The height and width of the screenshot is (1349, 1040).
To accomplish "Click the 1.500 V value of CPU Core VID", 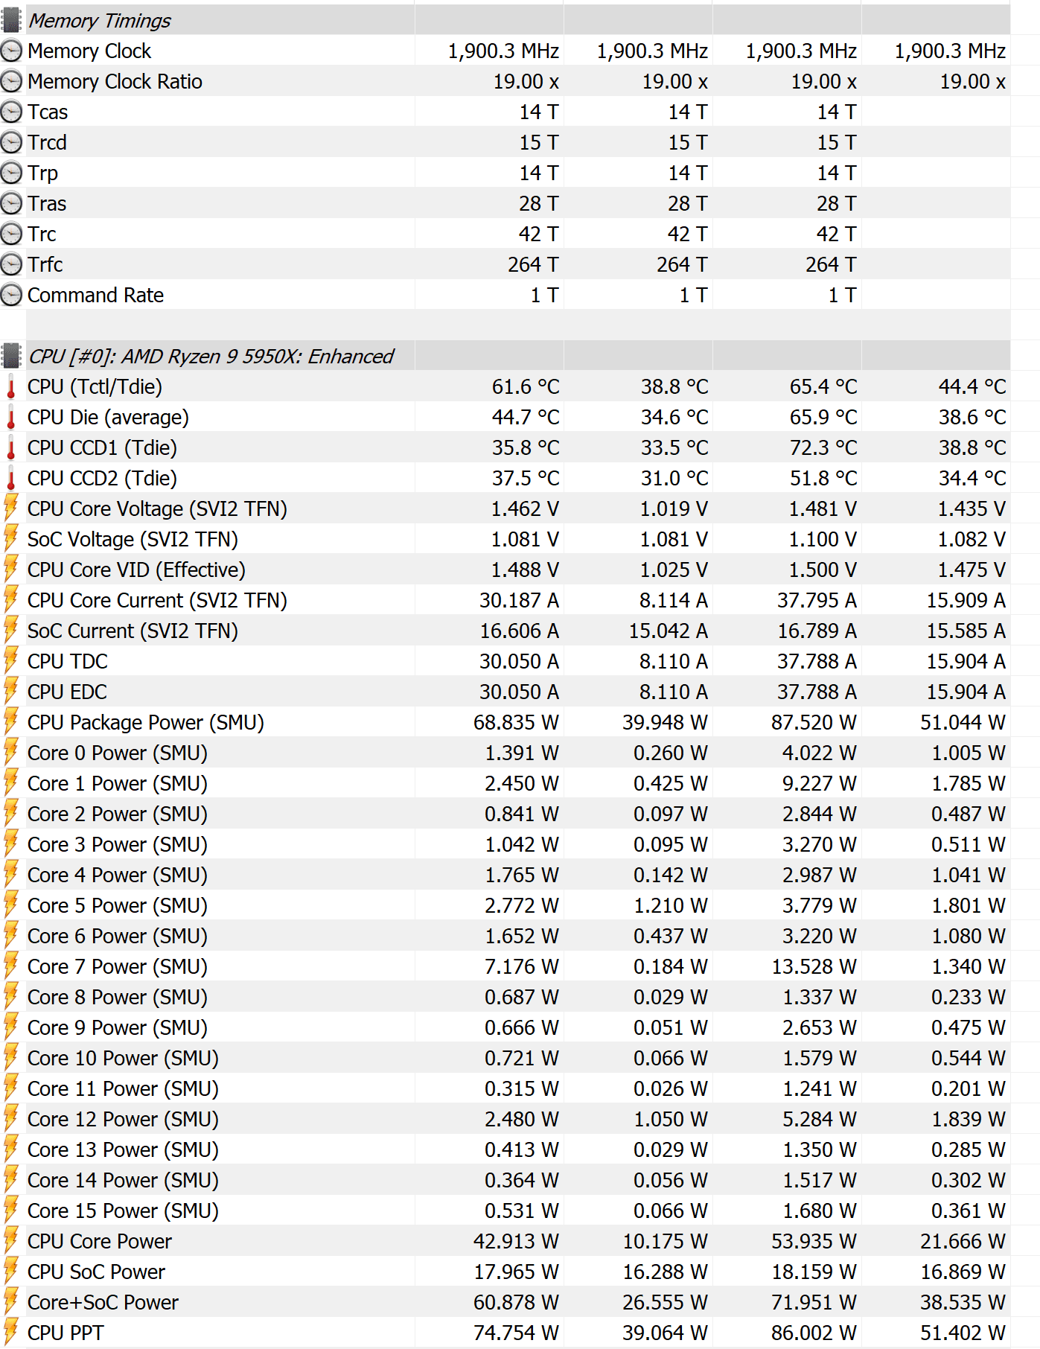I will click(x=823, y=570).
